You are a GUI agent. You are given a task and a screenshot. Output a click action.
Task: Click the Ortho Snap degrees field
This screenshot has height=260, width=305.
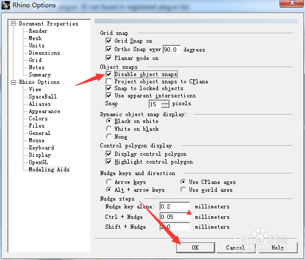click(172, 49)
